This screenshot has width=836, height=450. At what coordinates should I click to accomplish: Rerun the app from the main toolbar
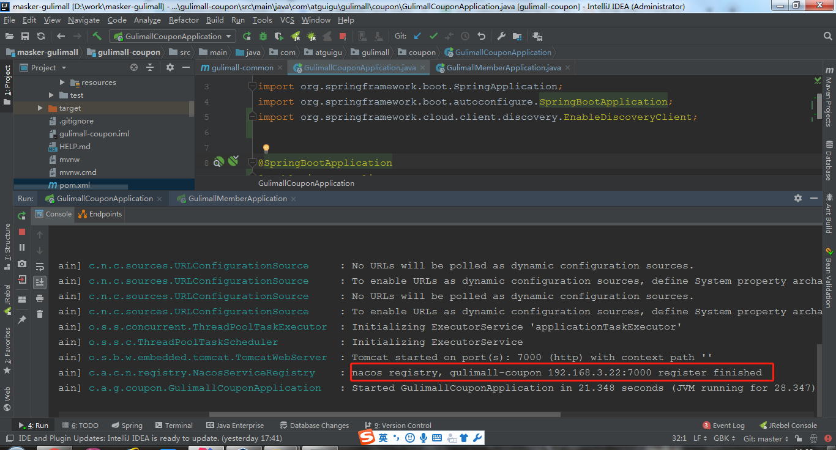click(247, 36)
